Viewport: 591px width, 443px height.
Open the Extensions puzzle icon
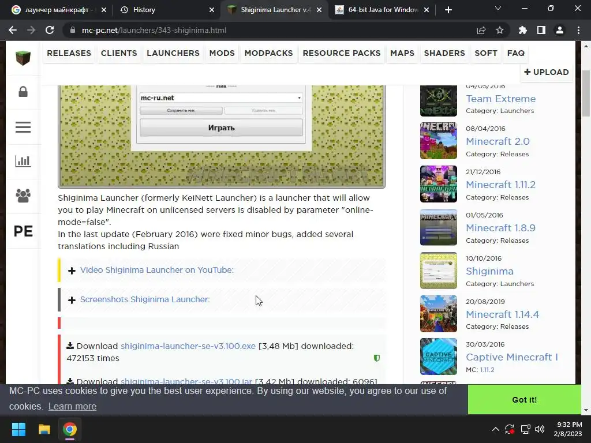[523, 30]
